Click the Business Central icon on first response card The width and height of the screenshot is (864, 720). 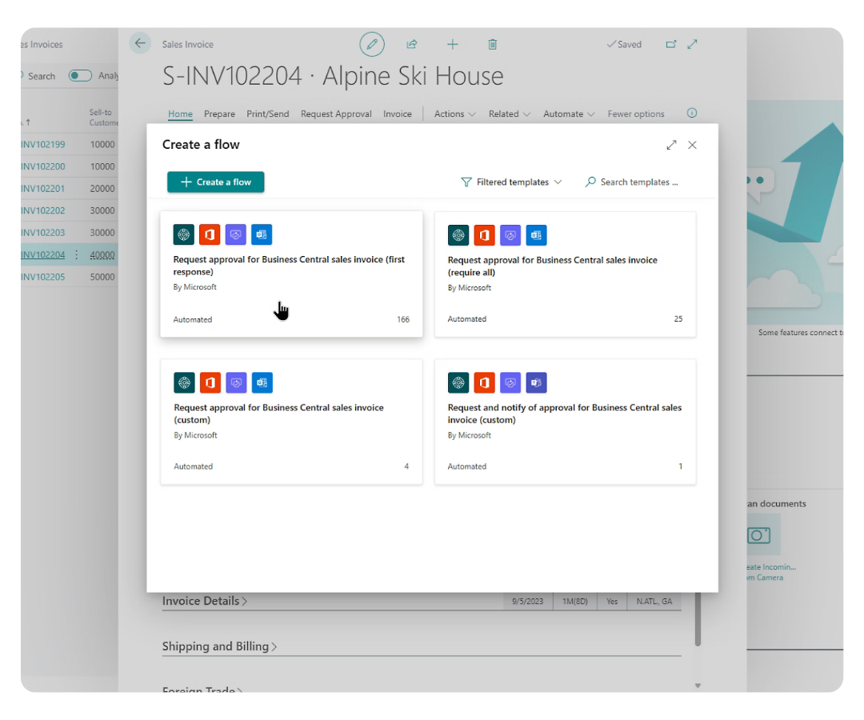click(183, 234)
